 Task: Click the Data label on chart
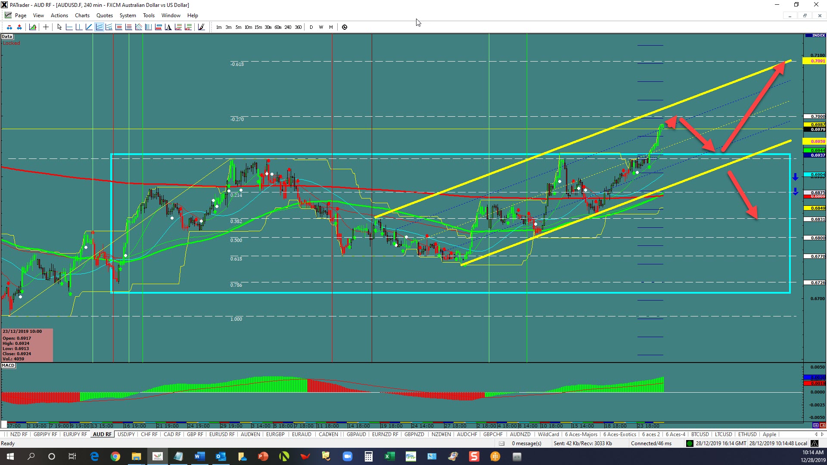(7, 37)
